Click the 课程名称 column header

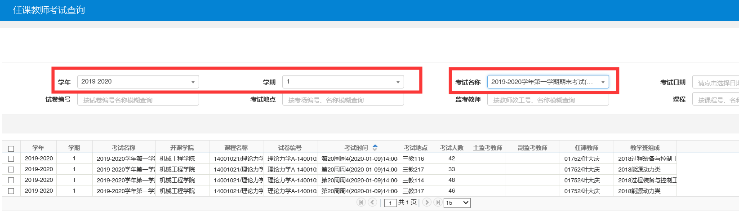point(236,148)
